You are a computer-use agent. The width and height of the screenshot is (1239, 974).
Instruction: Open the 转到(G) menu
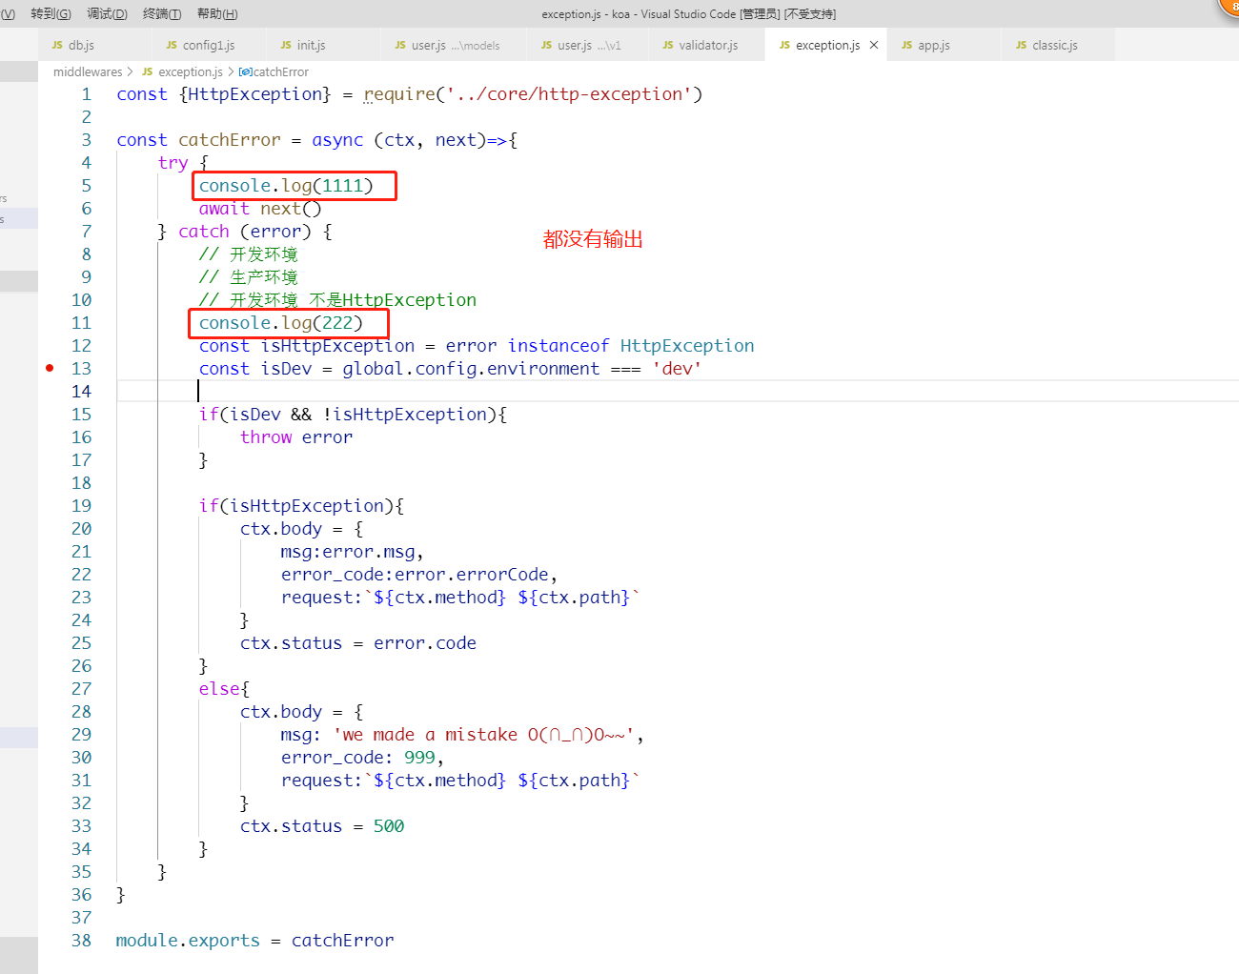coord(51,13)
